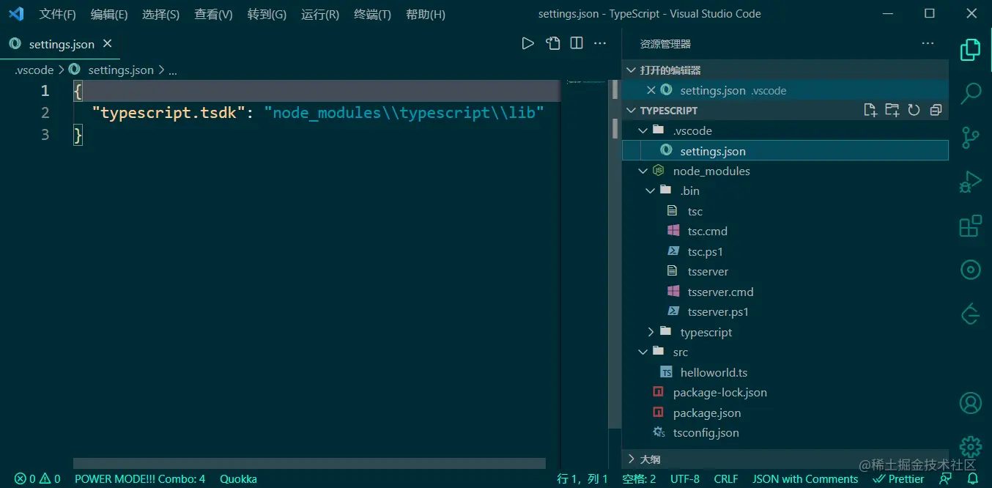Open the Explorer icon in activity bar
Screen dimensions: 992x488
970,50
